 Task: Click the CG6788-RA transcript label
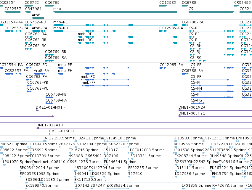click(193, 22)
